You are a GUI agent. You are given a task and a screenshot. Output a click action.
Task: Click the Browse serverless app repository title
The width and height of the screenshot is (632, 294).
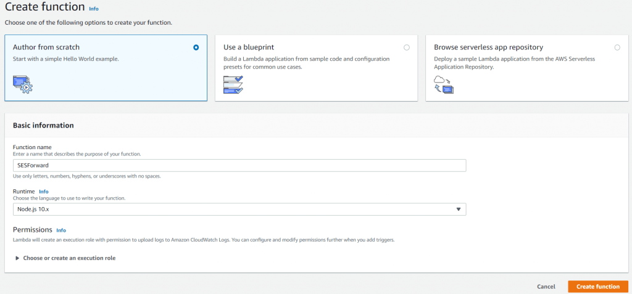(488, 47)
